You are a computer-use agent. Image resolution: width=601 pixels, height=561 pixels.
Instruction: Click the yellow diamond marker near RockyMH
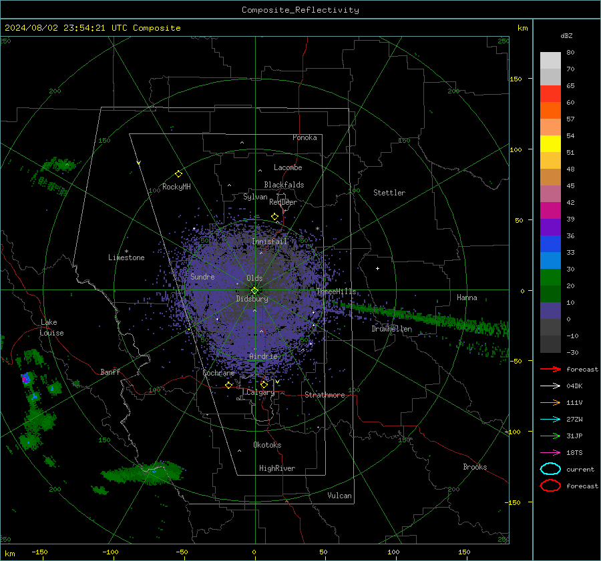point(178,174)
